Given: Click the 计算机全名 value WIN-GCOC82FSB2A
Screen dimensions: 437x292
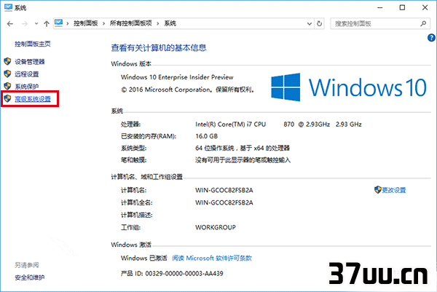Looking at the screenshot, I should click(224, 202).
